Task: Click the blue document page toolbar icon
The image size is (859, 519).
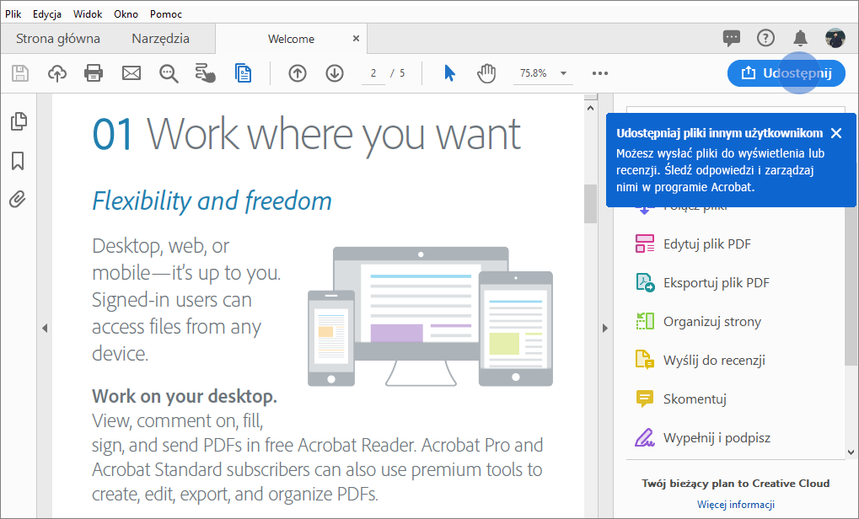Action: 244,73
